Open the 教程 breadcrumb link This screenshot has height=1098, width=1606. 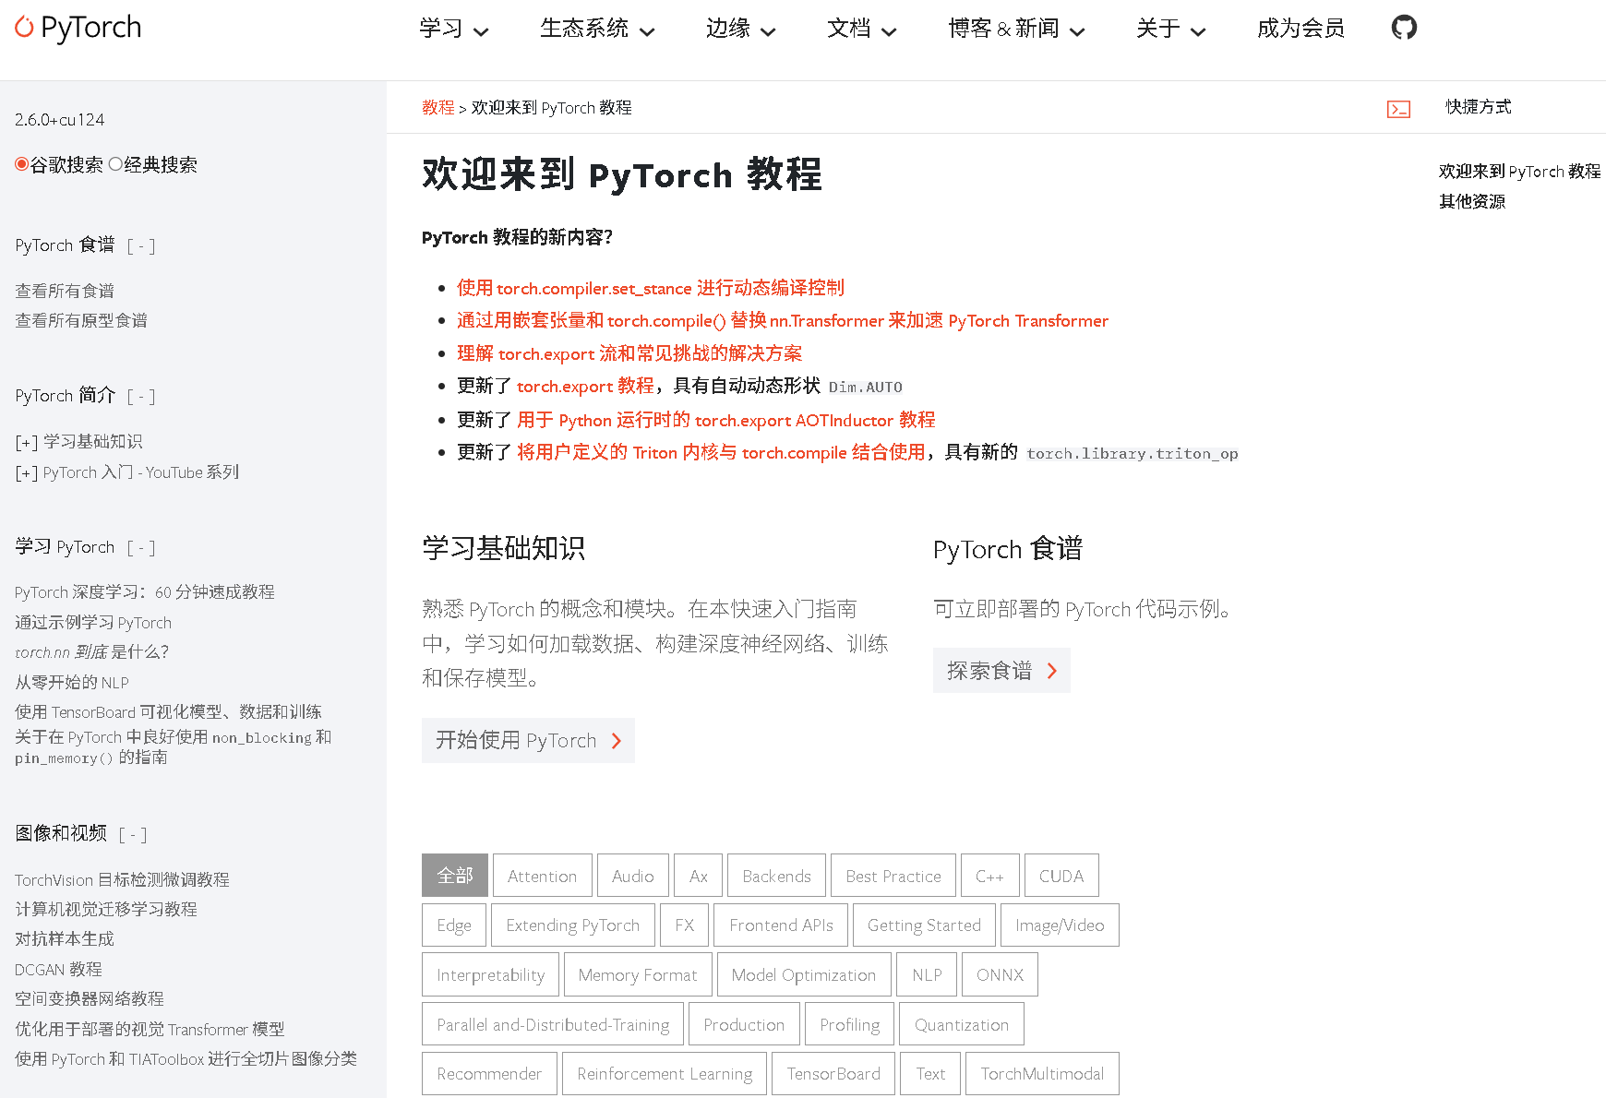click(437, 107)
